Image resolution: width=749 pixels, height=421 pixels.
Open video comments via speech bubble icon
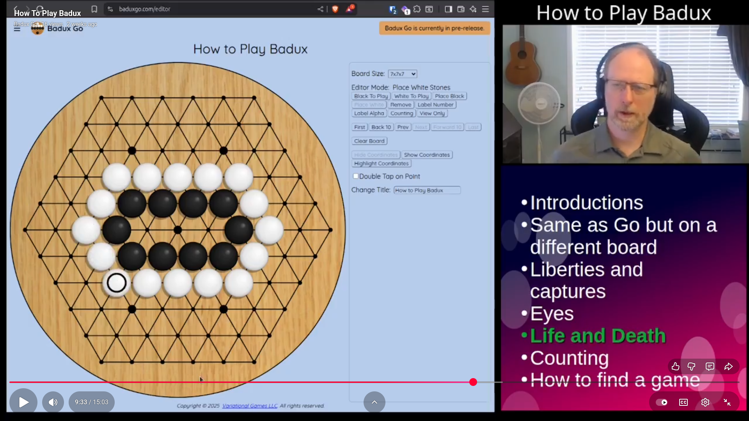pyautogui.click(x=710, y=366)
